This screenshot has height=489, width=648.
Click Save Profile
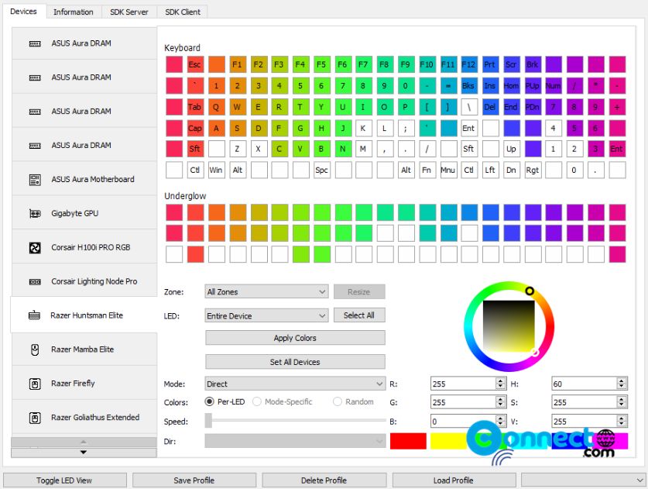[194, 480]
